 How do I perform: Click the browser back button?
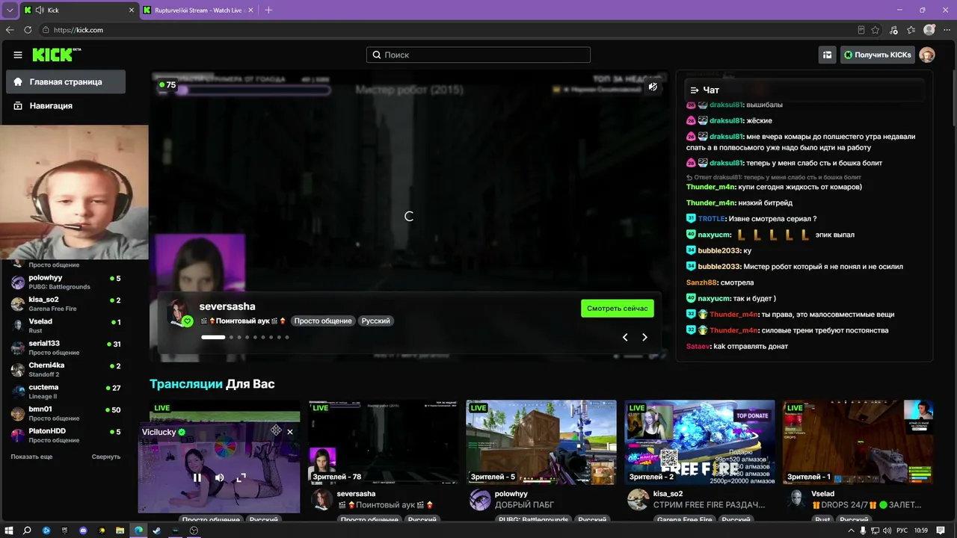point(10,30)
